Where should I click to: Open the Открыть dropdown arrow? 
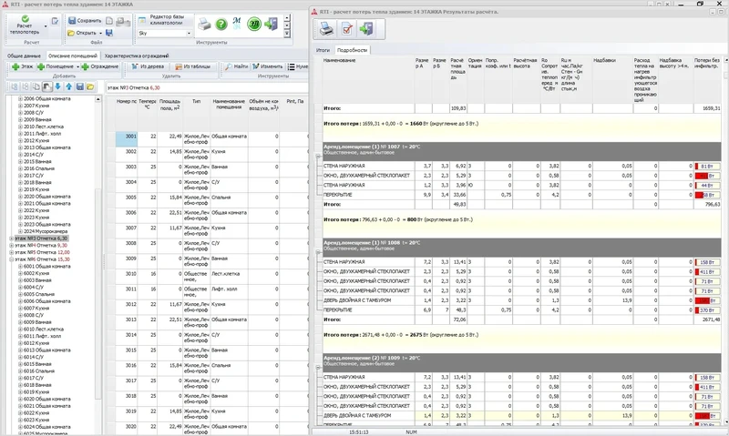pyautogui.click(x=101, y=33)
